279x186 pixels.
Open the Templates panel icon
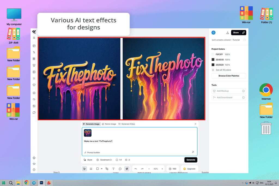click(34, 46)
